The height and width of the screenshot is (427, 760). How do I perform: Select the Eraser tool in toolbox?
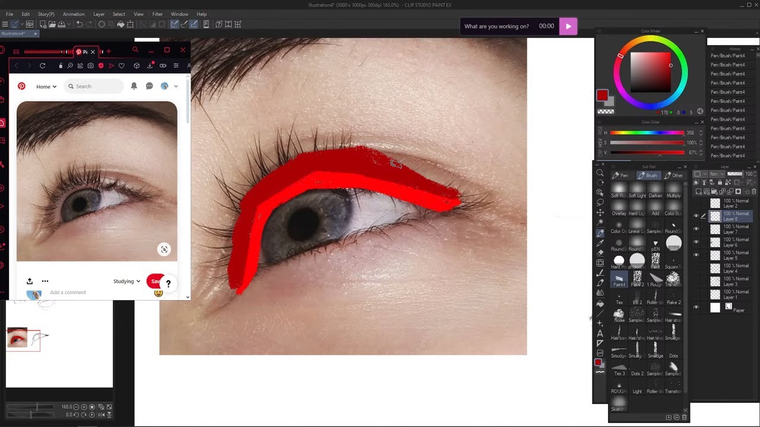[x=600, y=253]
